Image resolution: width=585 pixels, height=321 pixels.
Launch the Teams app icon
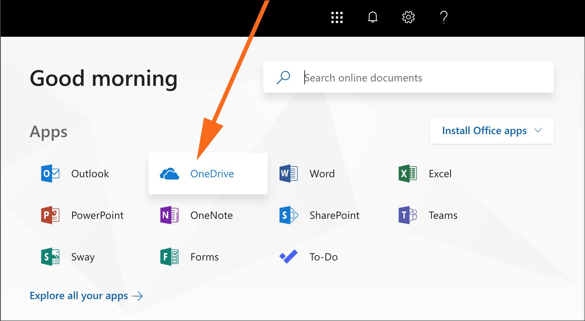coord(408,215)
